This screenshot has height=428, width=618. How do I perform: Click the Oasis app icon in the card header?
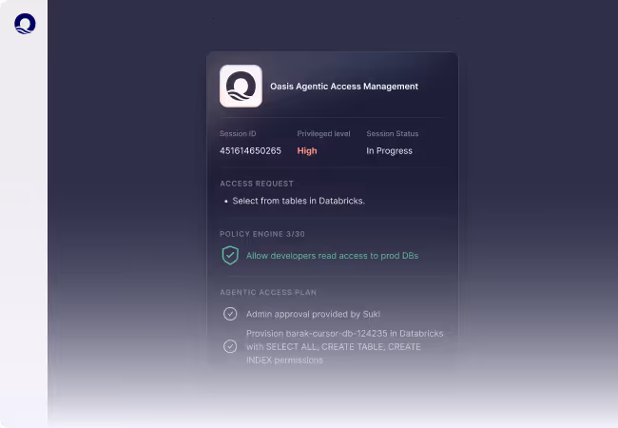click(x=241, y=86)
